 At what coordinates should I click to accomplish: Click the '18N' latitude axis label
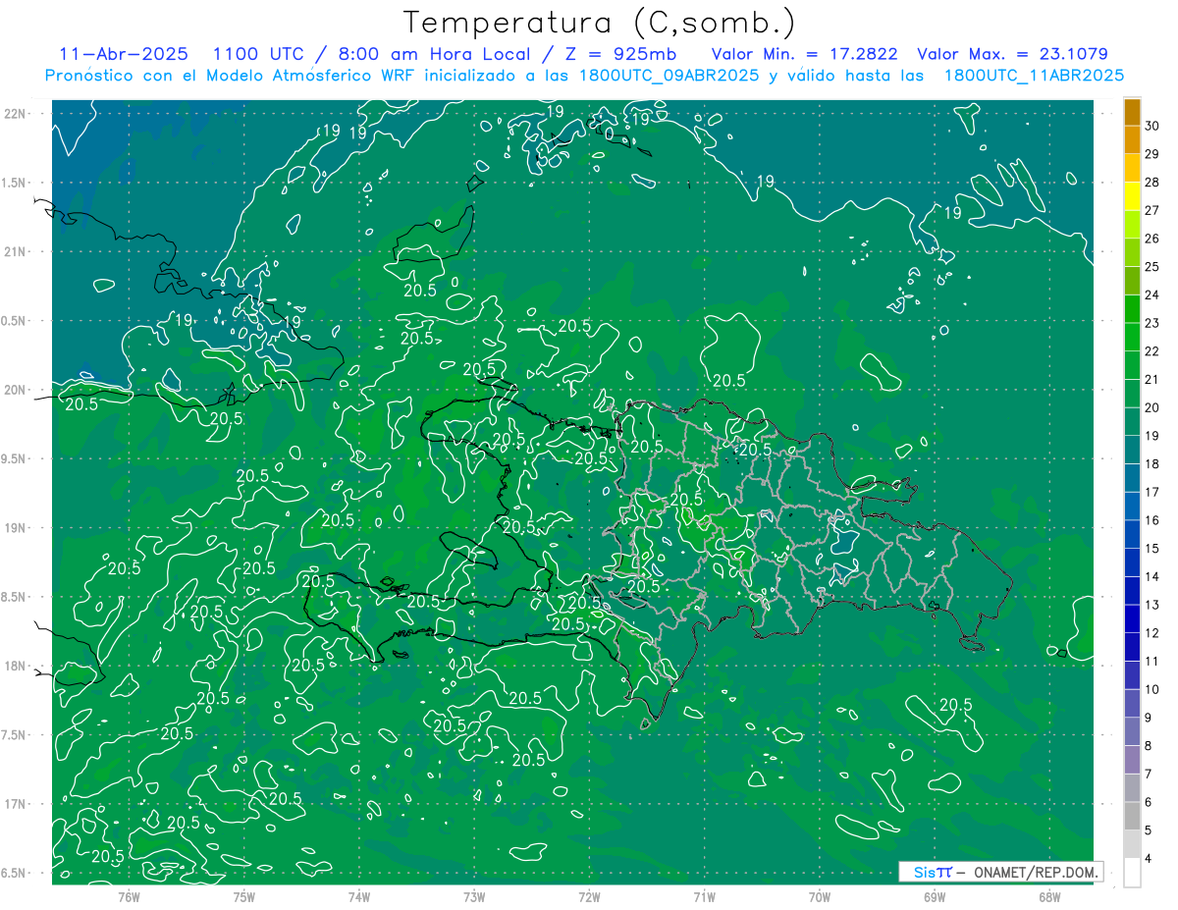[15, 666]
